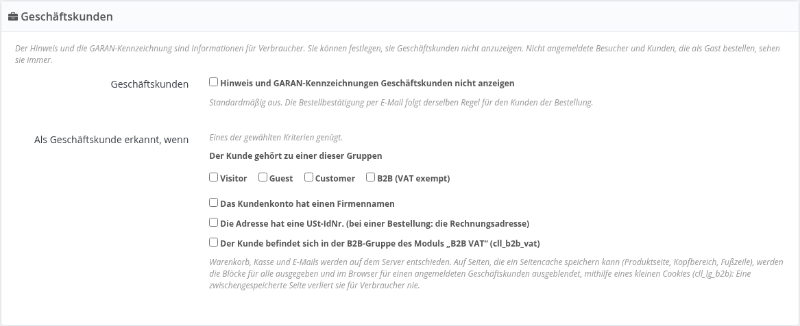Click the 'Als Geschäftskunde erkannt, wenn' label
The image size is (800, 326).
(111, 140)
